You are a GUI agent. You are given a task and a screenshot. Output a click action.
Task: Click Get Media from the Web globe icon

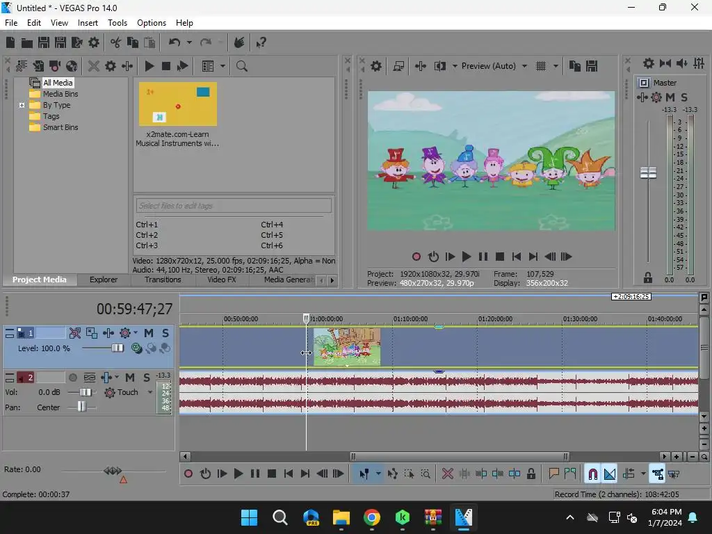tap(72, 66)
